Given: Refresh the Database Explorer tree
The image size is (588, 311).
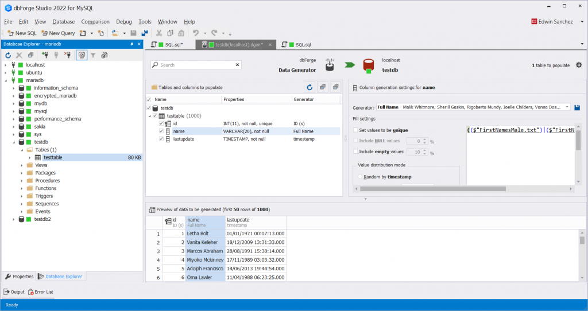Looking at the screenshot, I should 8,55.
